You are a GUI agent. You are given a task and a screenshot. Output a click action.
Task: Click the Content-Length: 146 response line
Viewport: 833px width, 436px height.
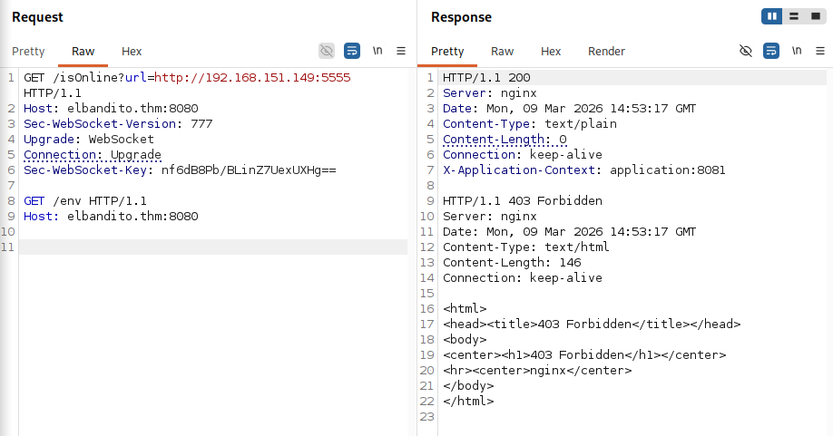512,262
